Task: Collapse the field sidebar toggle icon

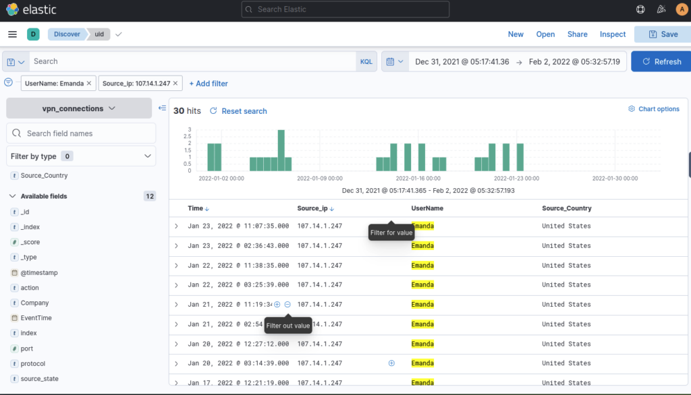Action: [x=162, y=108]
